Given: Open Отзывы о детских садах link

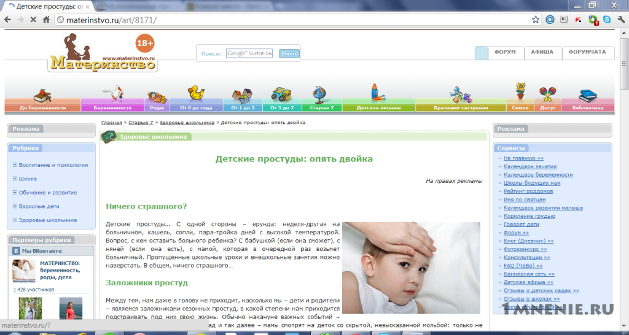Looking at the screenshot, I should pos(541,291).
